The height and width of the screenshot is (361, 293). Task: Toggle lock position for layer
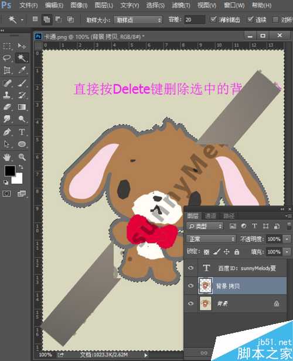(x=227, y=252)
